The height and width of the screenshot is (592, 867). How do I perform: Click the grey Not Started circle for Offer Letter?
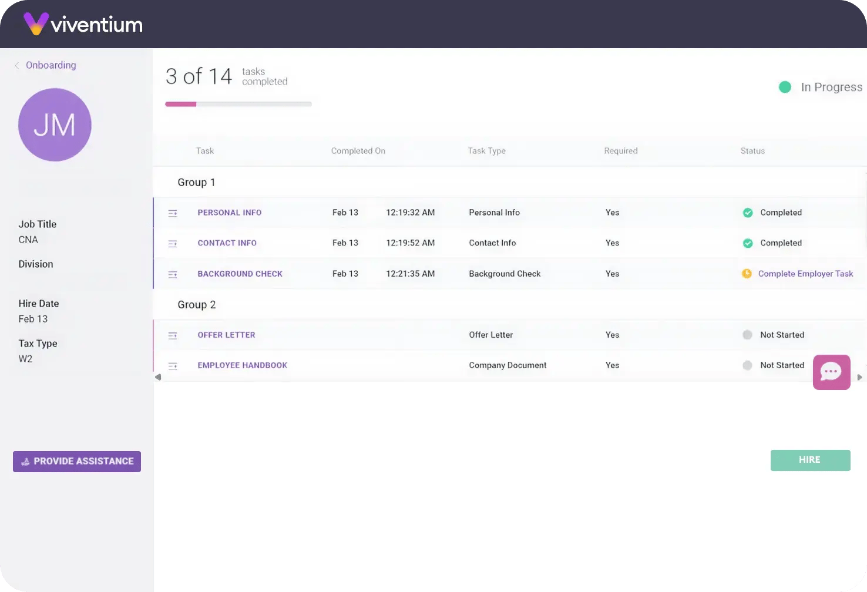[747, 335]
